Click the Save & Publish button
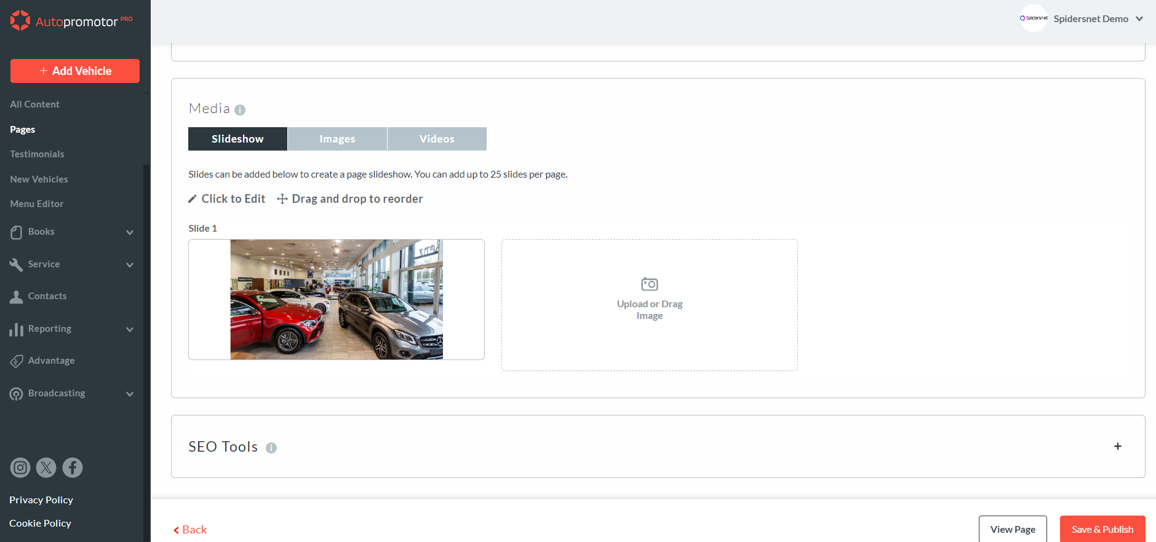 (1102, 529)
